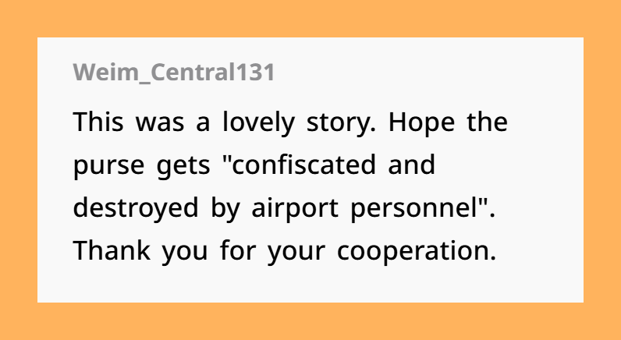Viewport: 621px width, 340px height.
Task: Select the word "Hope" in the comment
Action: [421, 123]
